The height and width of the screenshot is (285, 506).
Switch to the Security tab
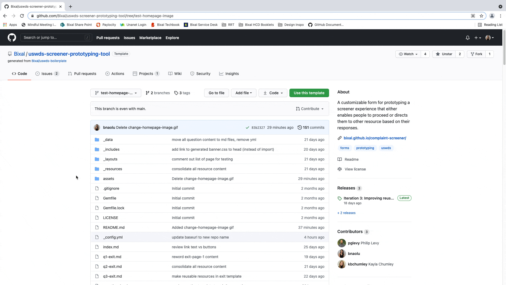[x=200, y=74]
